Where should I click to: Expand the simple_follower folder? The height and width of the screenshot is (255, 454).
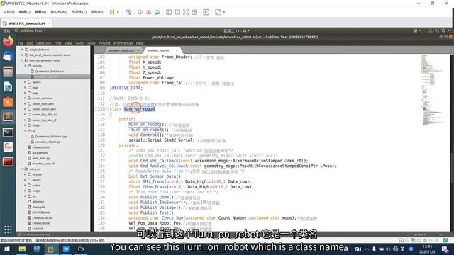click(x=22, y=50)
